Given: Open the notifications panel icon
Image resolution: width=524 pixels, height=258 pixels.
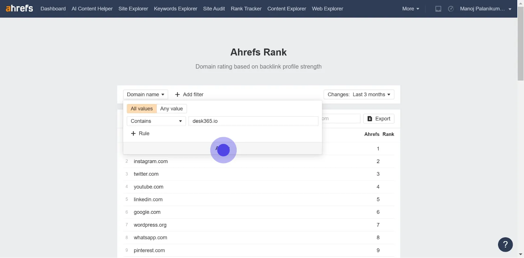Looking at the screenshot, I should (438, 9).
